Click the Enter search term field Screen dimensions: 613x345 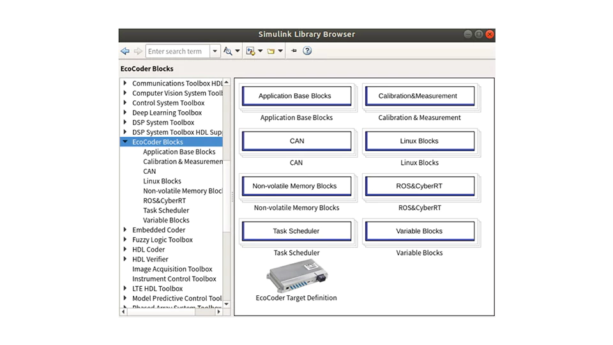point(178,51)
